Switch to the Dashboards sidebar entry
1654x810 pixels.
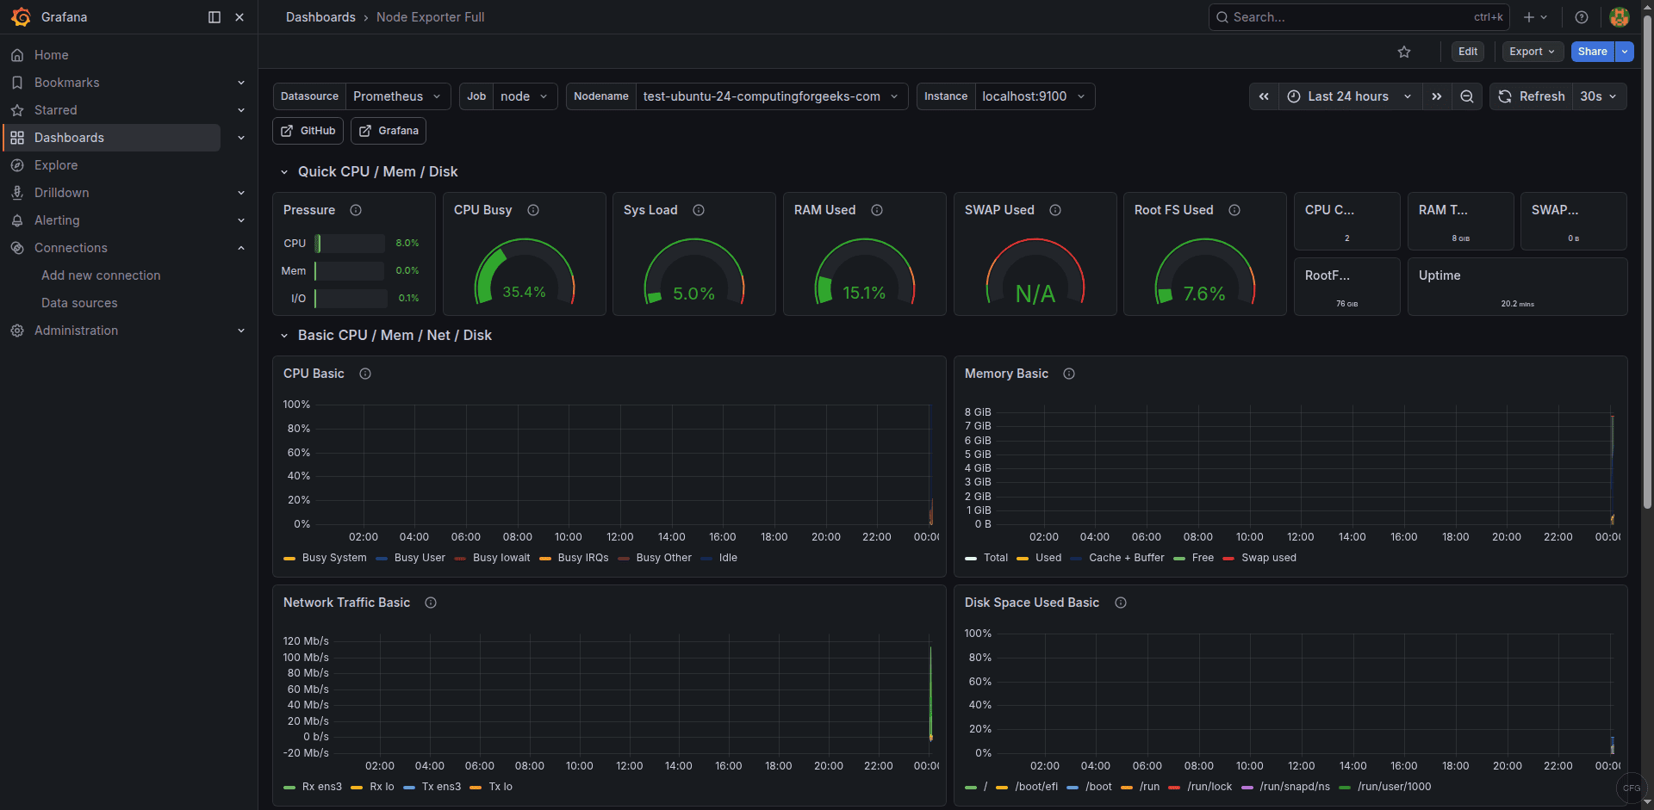(x=69, y=138)
